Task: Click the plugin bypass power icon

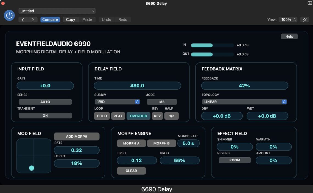Action: pyautogui.click(x=9, y=16)
